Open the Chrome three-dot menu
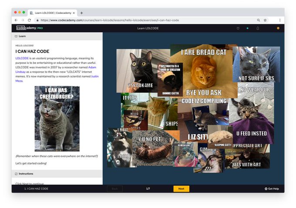This screenshot has height=208, width=296. point(280,20)
